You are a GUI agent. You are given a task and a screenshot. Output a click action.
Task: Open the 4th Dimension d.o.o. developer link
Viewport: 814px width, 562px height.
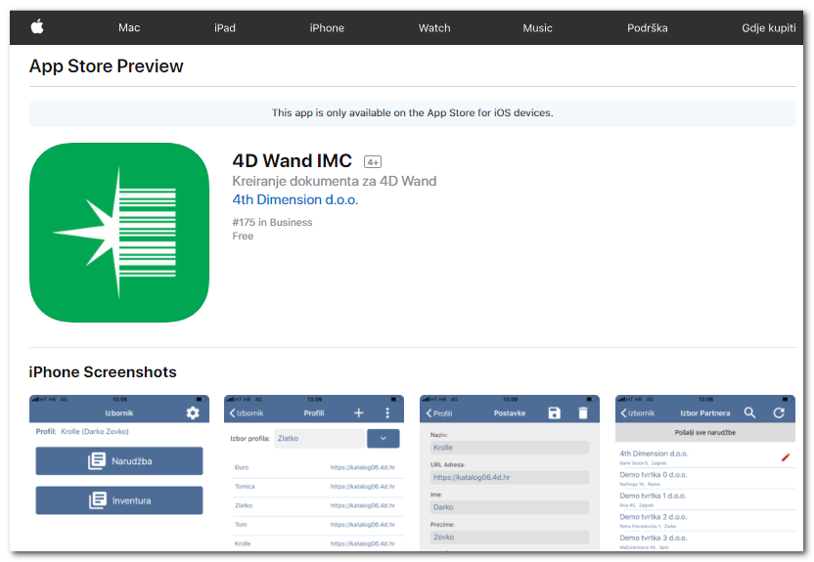[294, 199]
